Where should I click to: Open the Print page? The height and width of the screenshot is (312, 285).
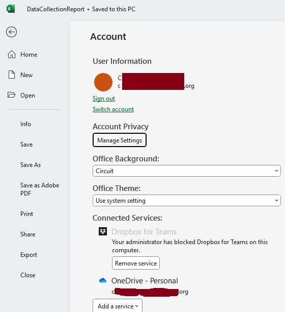(26, 214)
